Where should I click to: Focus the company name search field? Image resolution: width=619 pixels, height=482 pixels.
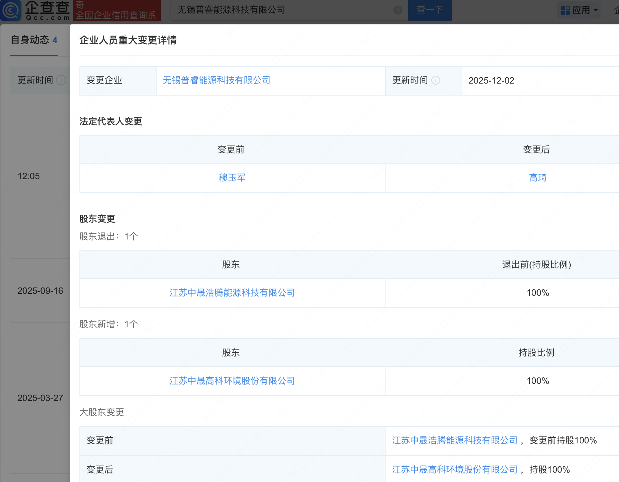coord(281,10)
